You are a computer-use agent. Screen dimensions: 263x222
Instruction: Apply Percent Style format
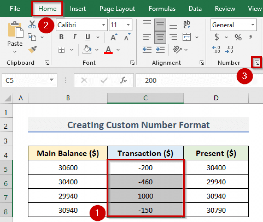click(x=238, y=37)
